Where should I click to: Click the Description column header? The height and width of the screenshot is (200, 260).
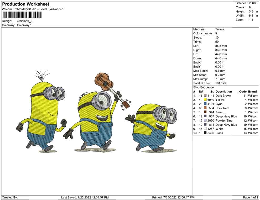tap(224, 92)
